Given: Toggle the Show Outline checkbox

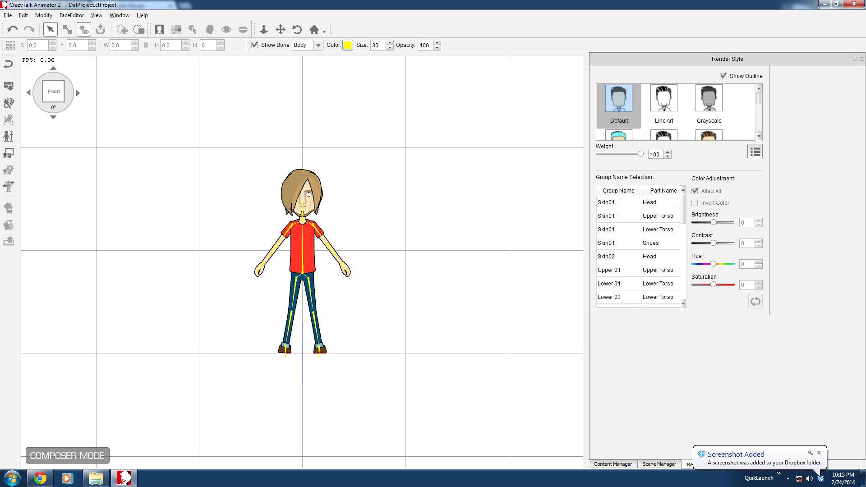Looking at the screenshot, I should pos(723,76).
